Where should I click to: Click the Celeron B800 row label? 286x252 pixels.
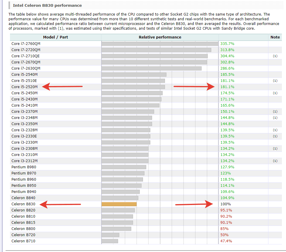23,229
